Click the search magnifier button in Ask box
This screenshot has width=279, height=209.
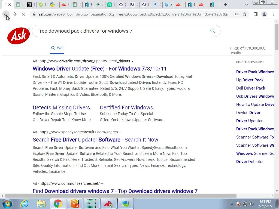[213, 31]
